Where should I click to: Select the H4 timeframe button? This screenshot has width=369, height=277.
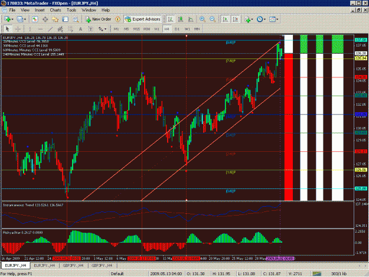167,29
